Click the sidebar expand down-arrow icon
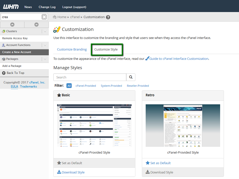The image size is (239, 179). point(36,25)
